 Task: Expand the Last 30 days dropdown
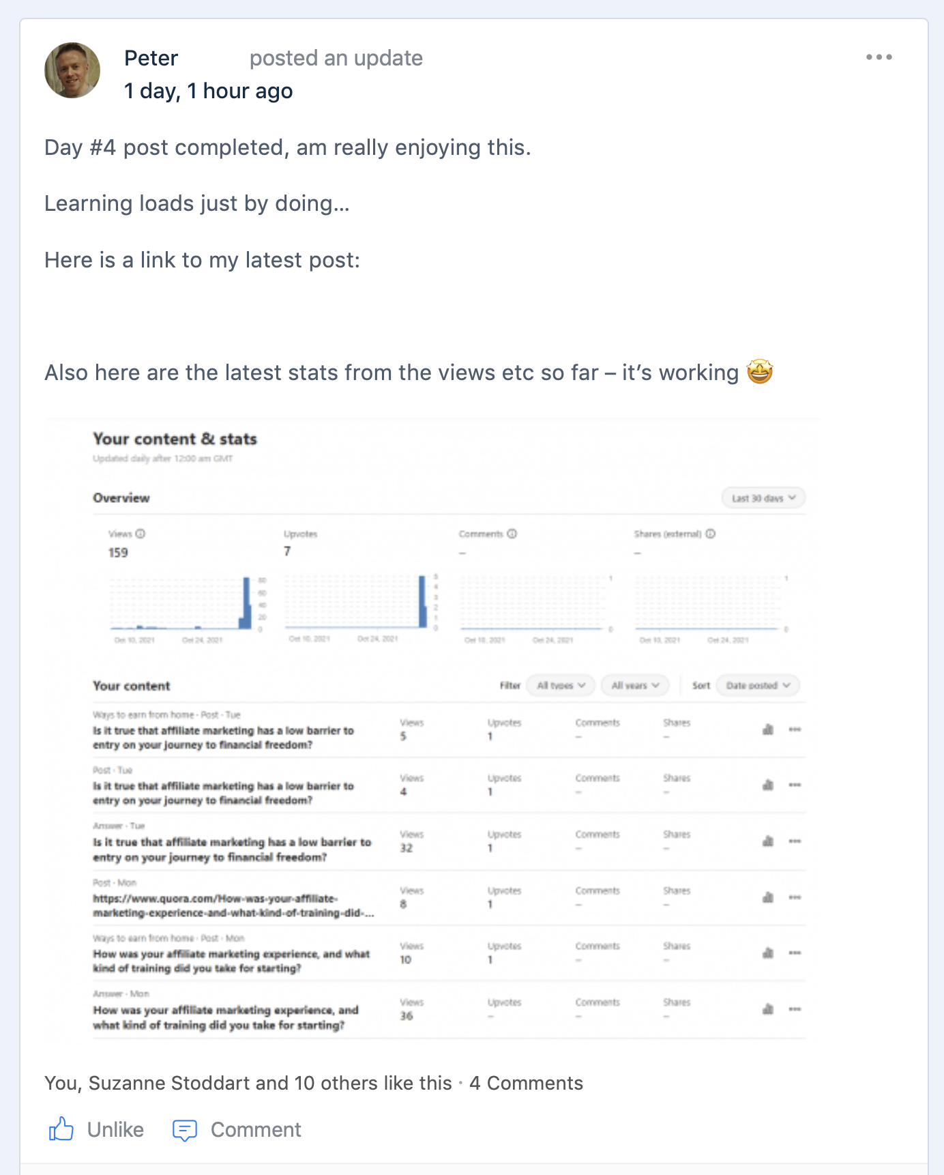pos(763,498)
